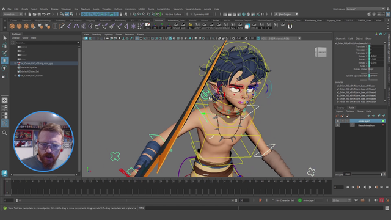
Task: Click the Rotate X value field
Action: 376,56
